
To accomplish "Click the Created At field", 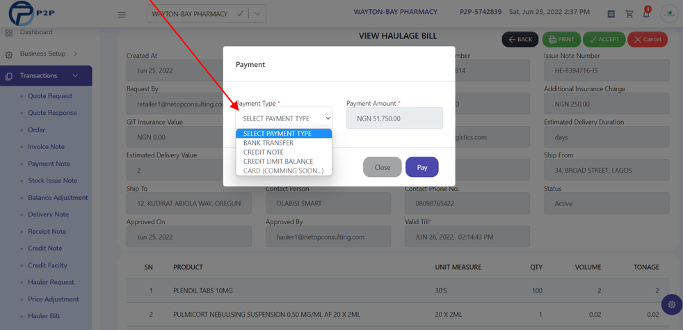I will pos(175,70).
